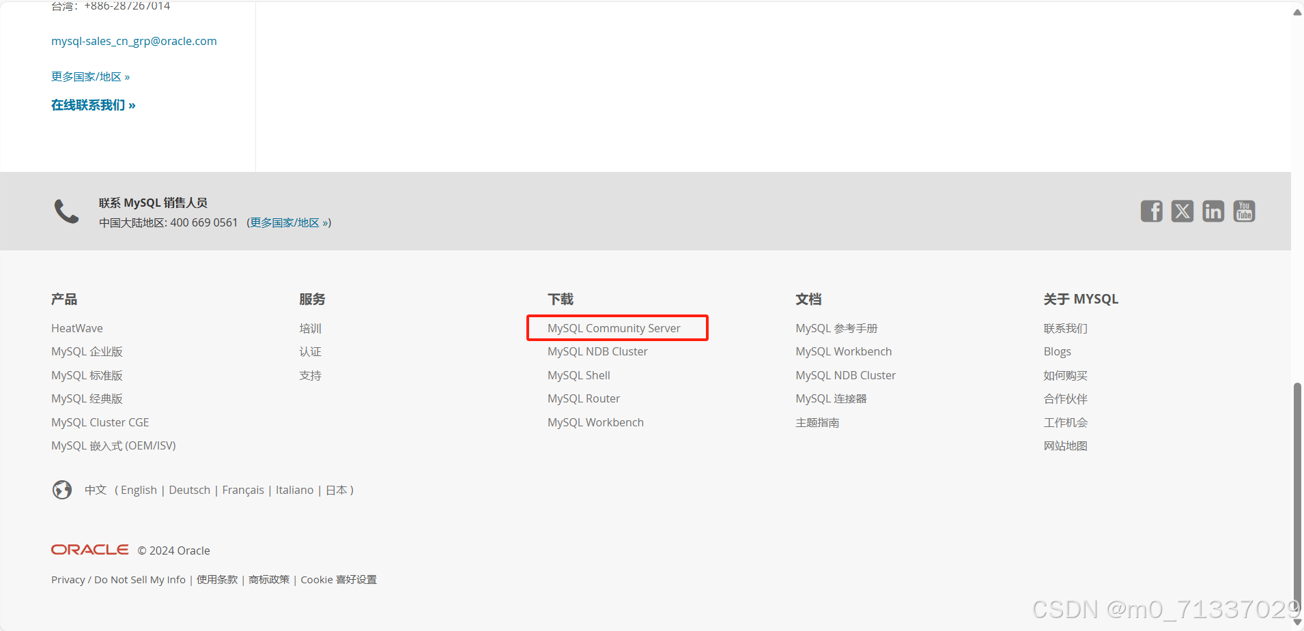
Task: Open MySQL 连接器 documentation link
Action: (x=831, y=398)
